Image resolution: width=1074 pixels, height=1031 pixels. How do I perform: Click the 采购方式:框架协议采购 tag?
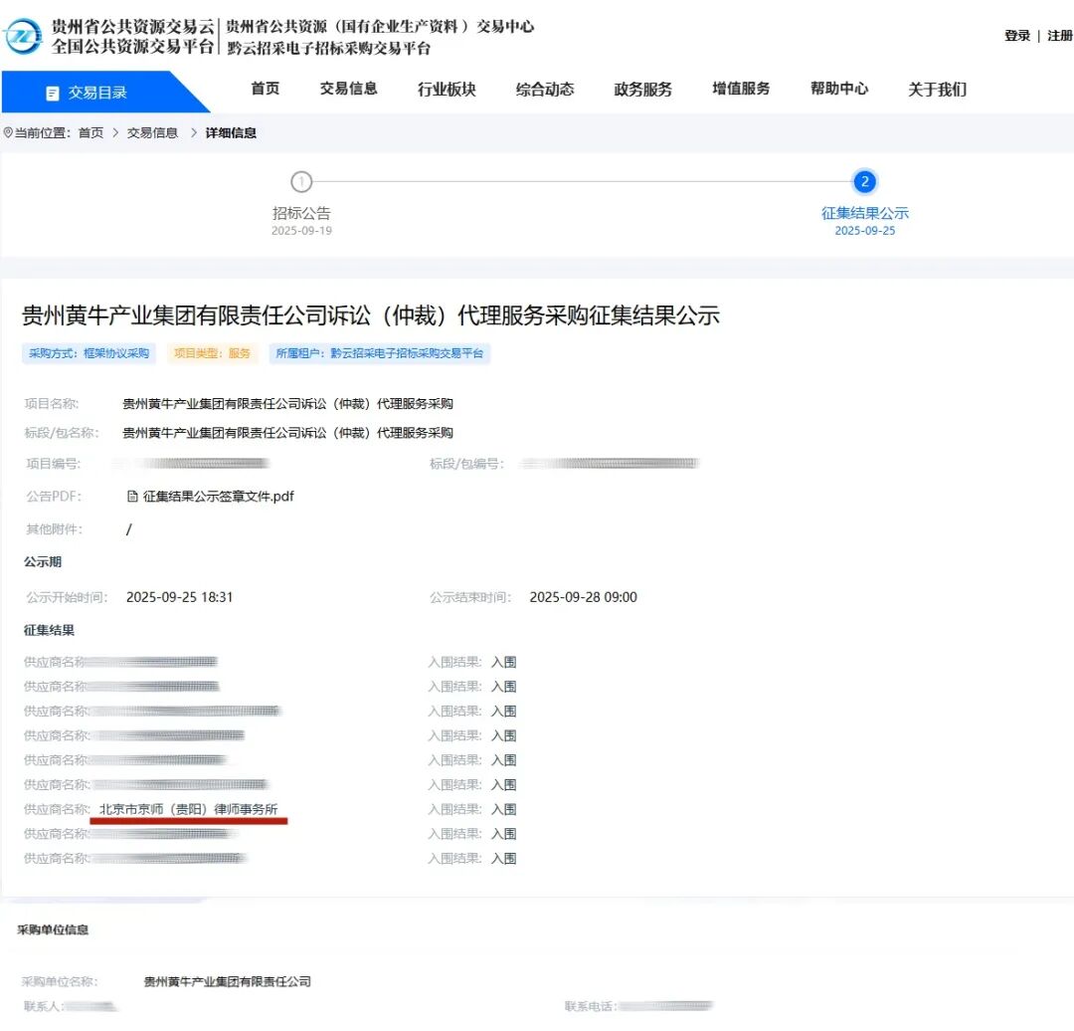point(89,353)
